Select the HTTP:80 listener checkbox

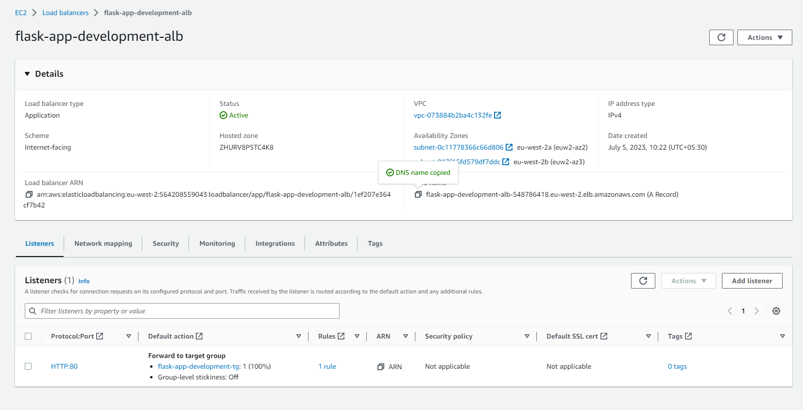(x=28, y=366)
